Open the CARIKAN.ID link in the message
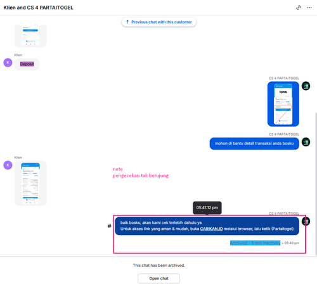The width and height of the screenshot is (317, 289). (211, 229)
